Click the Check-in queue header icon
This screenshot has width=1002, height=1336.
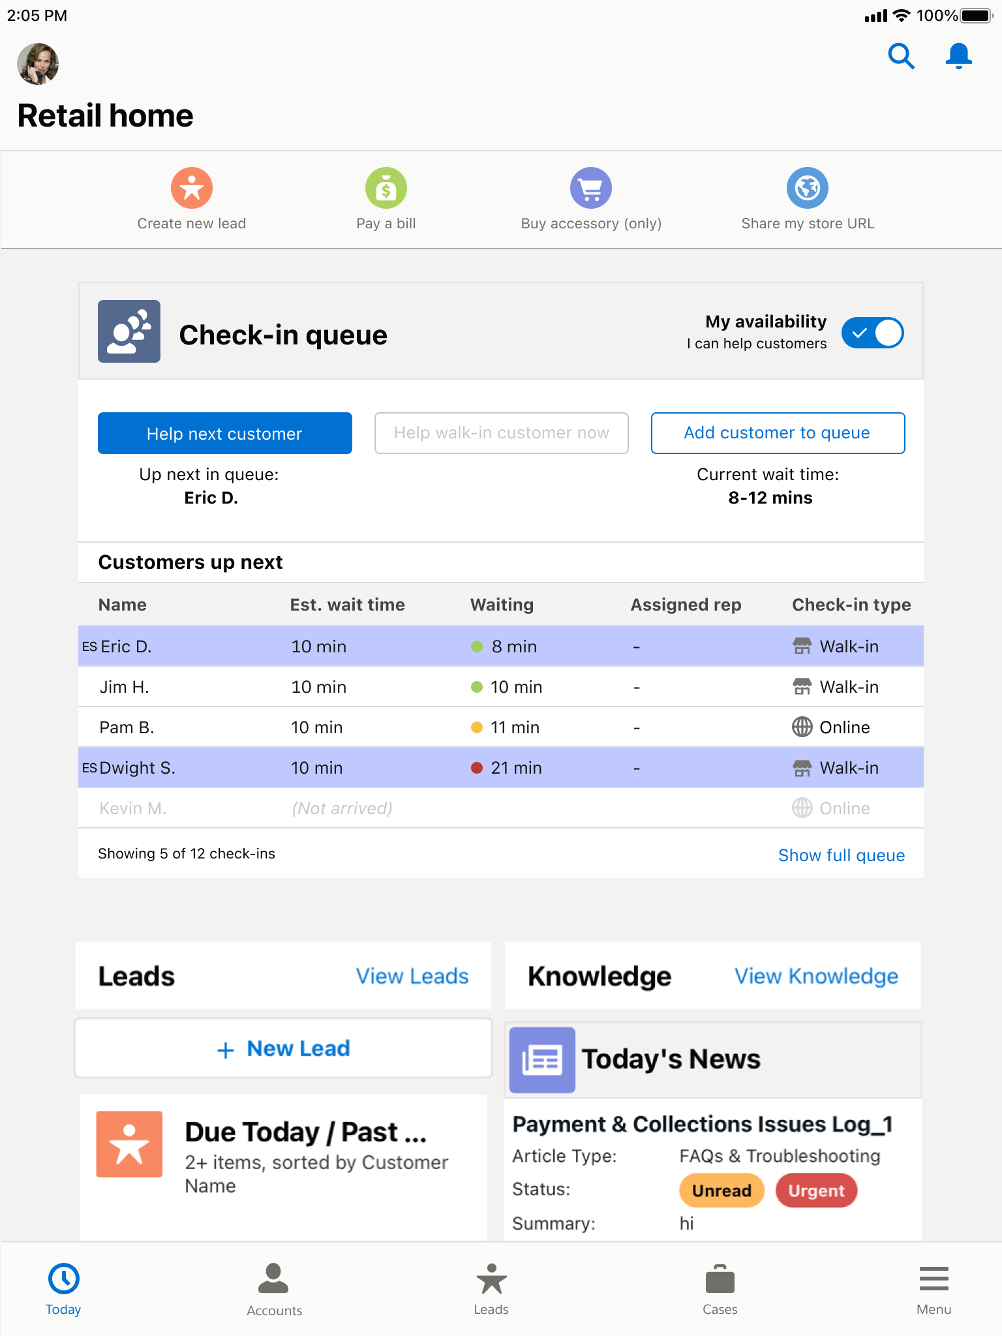[x=129, y=331]
